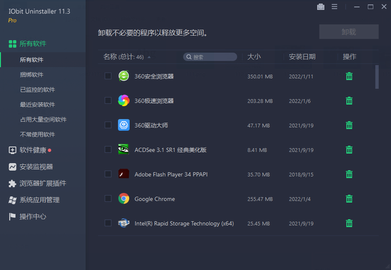Click the 所有软件 grid icon
The image size is (391, 270).
[12, 44]
